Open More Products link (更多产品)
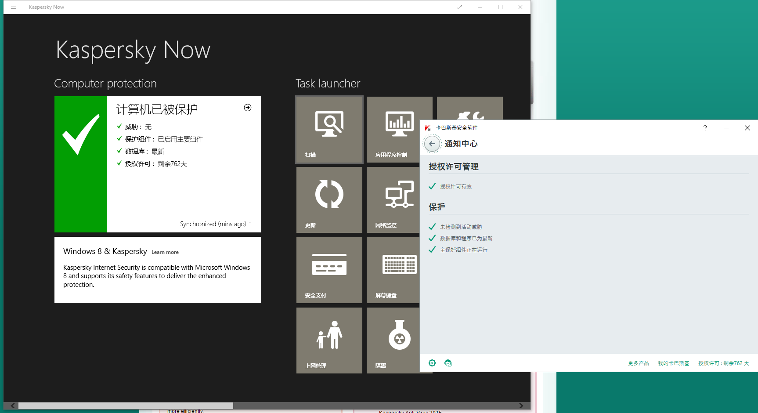 (x=638, y=363)
